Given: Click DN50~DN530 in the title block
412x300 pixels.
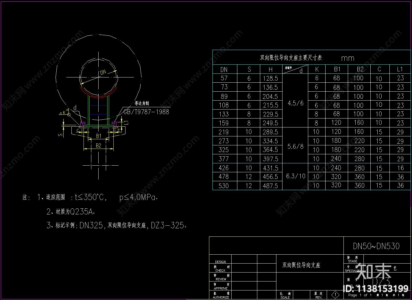Looking at the screenshot, I should [376, 246].
